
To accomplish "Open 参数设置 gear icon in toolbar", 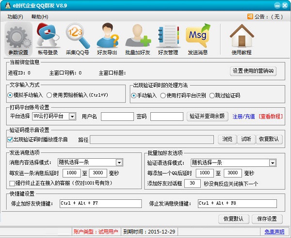I will point(18,39).
